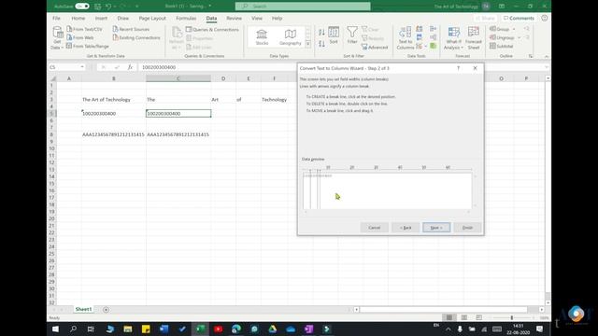This screenshot has width=598, height=336.
Task: Click inside the Data preview pane
Action: tap(388, 190)
